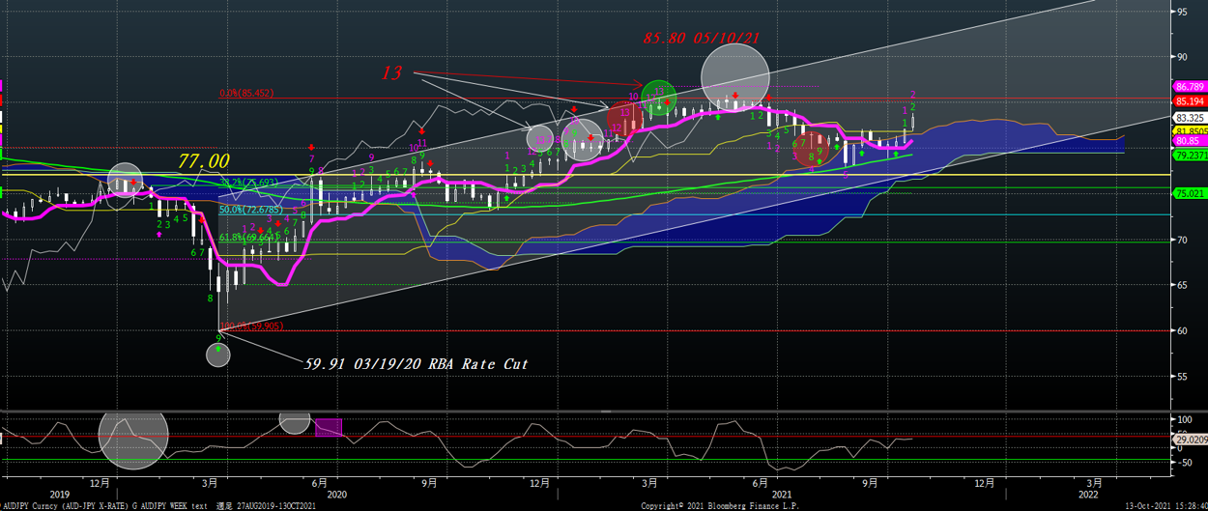Select the red circle left of the green circle
The height and width of the screenshot is (511, 1208).
(x=623, y=119)
